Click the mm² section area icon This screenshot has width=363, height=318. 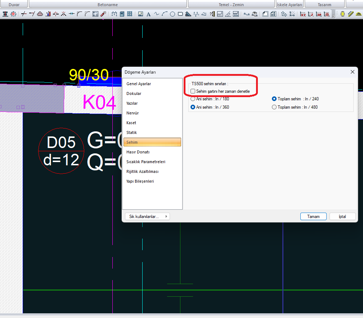tap(236, 14)
